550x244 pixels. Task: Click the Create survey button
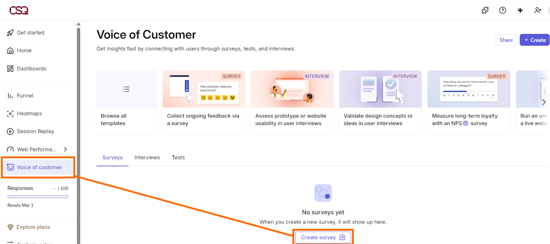coord(323,237)
